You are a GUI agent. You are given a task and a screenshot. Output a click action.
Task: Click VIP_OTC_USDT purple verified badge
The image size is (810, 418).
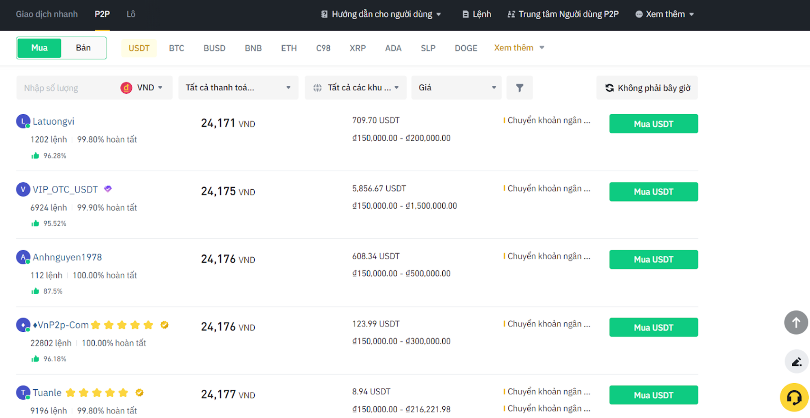tap(108, 189)
